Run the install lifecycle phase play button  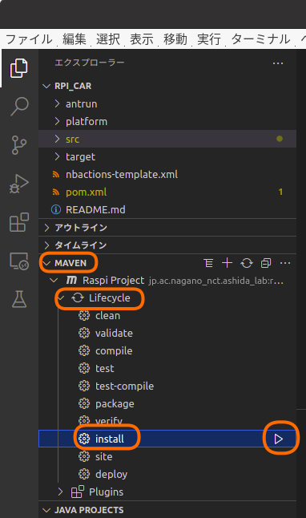pyautogui.click(x=278, y=439)
